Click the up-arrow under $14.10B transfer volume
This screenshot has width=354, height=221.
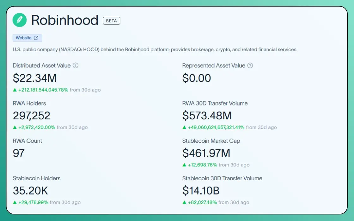coord(185,202)
